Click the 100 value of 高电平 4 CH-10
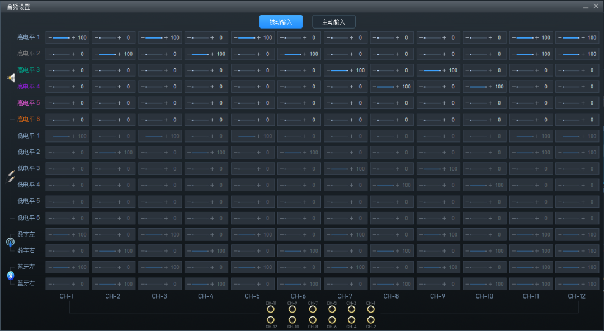Viewport: 604px width, 331px height. (x=499, y=87)
